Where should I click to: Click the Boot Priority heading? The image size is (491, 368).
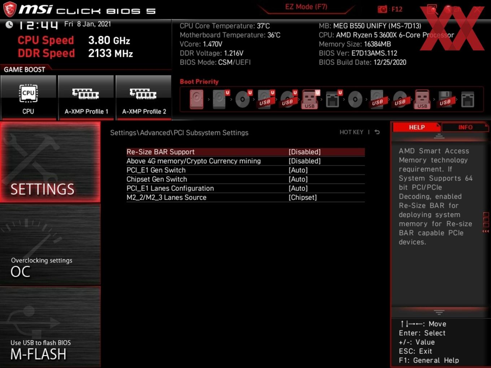[x=199, y=82]
